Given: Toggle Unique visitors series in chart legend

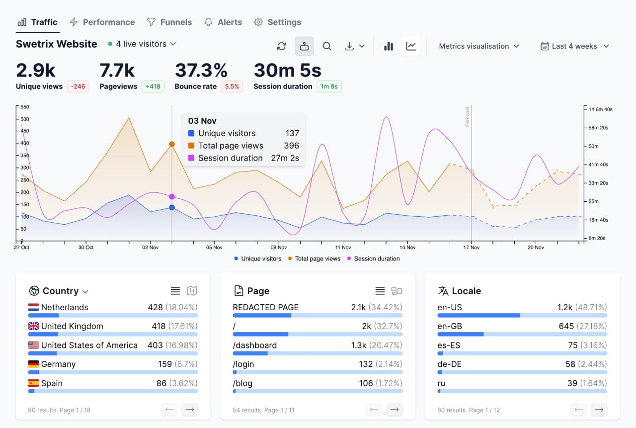Looking at the screenshot, I should (257, 258).
